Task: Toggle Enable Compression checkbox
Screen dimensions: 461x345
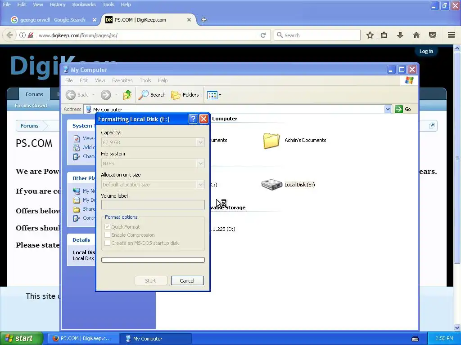Action: tap(107, 235)
